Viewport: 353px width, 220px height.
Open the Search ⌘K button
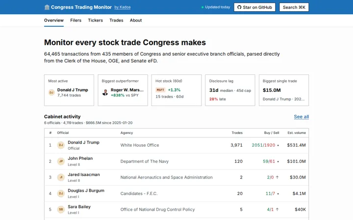[294, 7]
